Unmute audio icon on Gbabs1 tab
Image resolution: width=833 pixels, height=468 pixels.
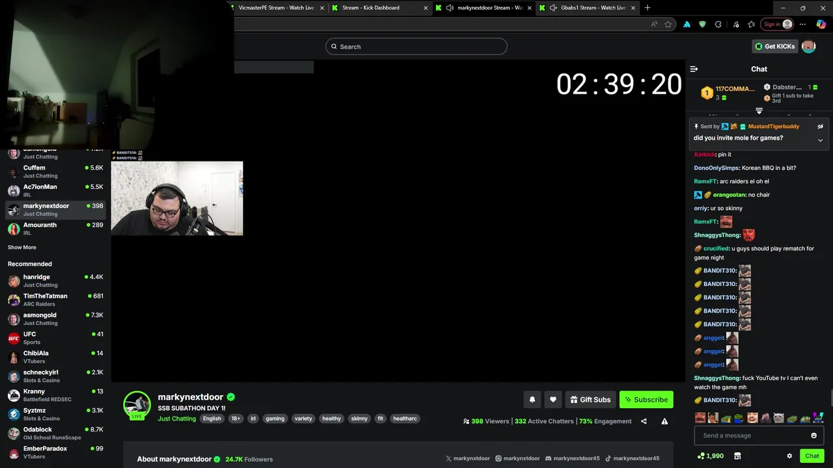[x=553, y=8]
